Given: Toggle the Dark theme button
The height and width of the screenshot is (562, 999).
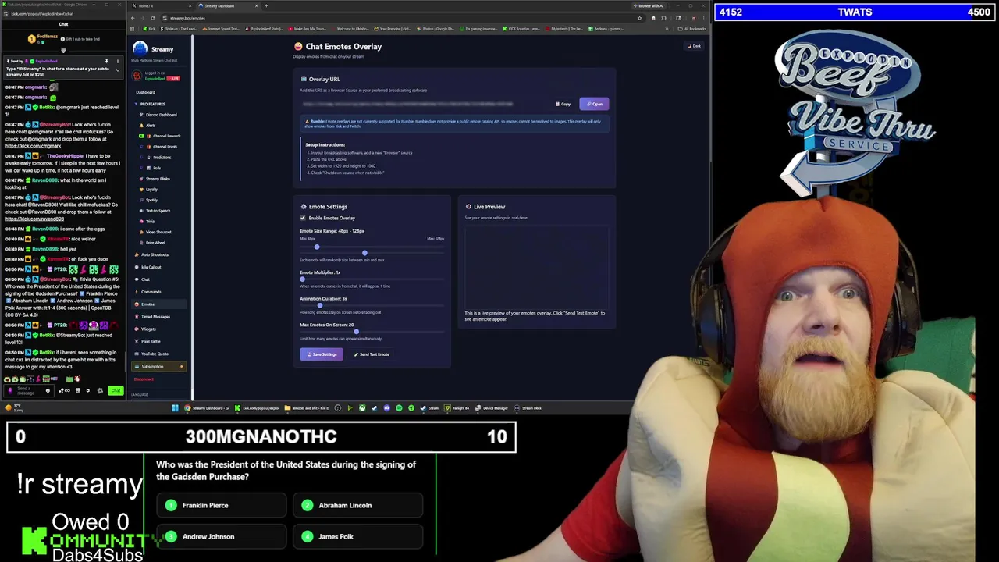Looking at the screenshot, I should pyautogui.click(x=694, y=46).
